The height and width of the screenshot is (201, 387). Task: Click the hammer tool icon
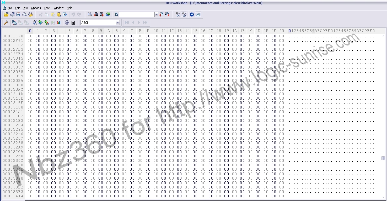tap(6, 22)
